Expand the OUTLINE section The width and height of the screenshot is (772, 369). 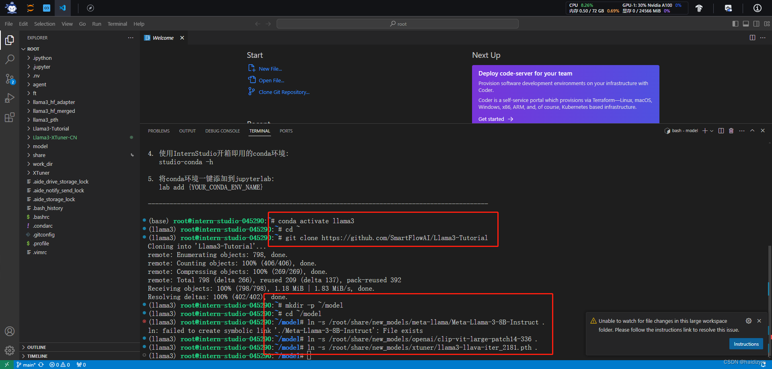(80, 347)
